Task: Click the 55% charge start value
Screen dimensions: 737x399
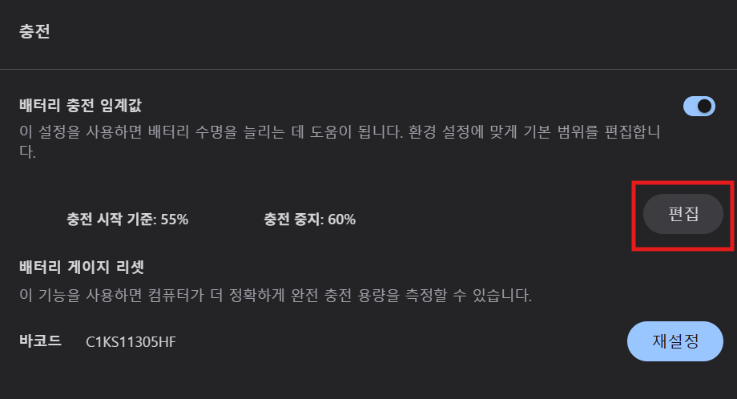Action: pos(174,219)
